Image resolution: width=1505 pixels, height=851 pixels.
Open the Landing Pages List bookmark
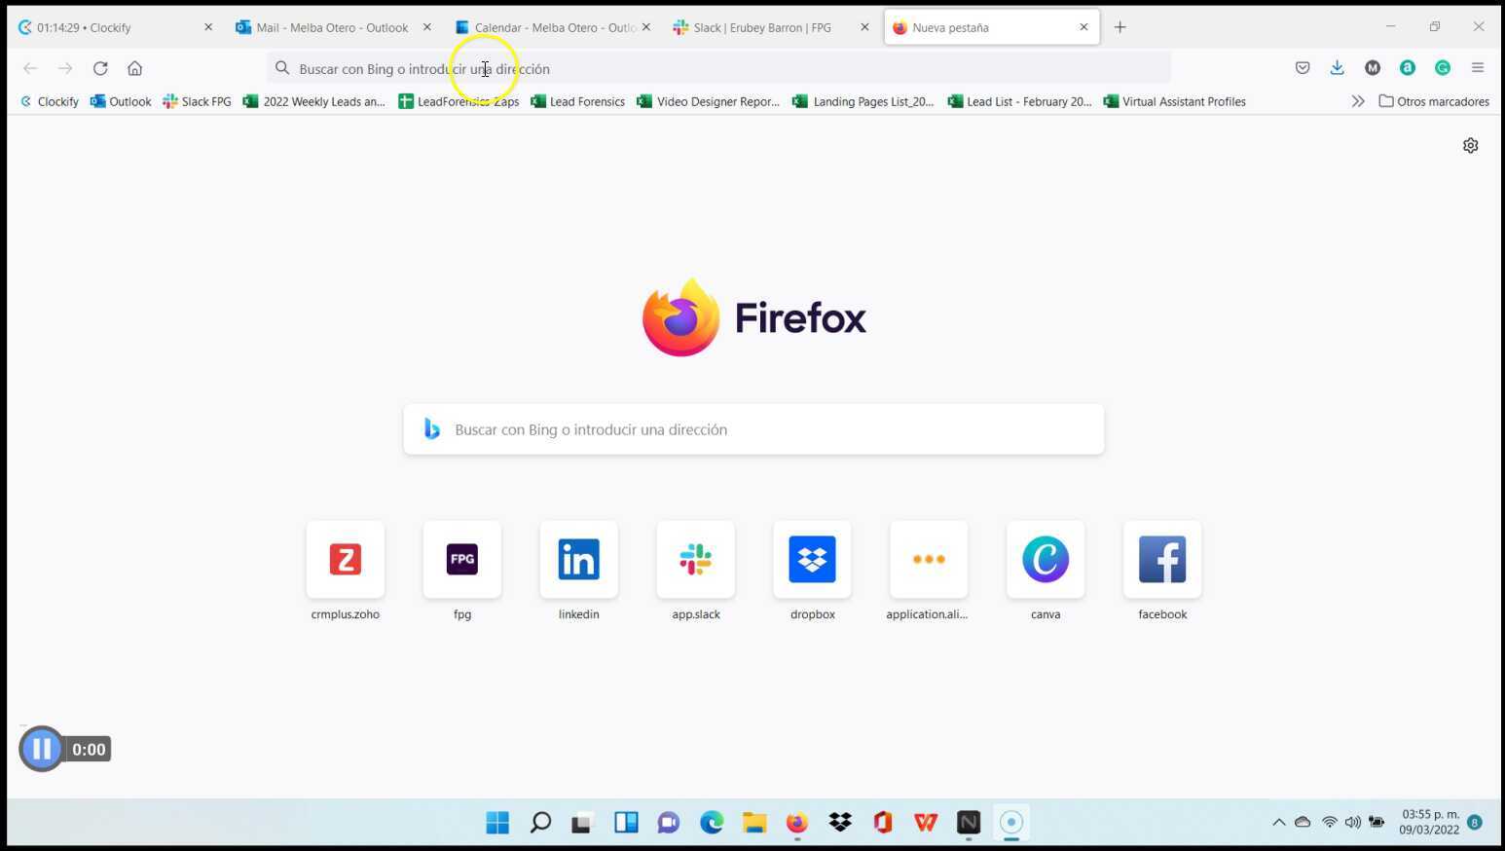point(863,101)
